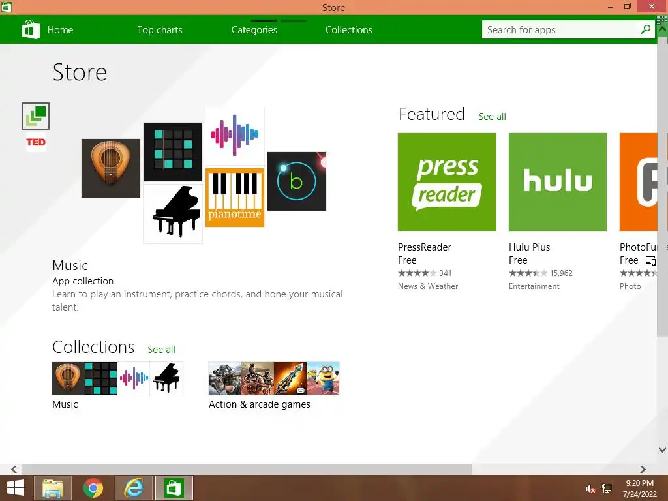
Task: Click the PressReader app name
Action: point(424,247)
